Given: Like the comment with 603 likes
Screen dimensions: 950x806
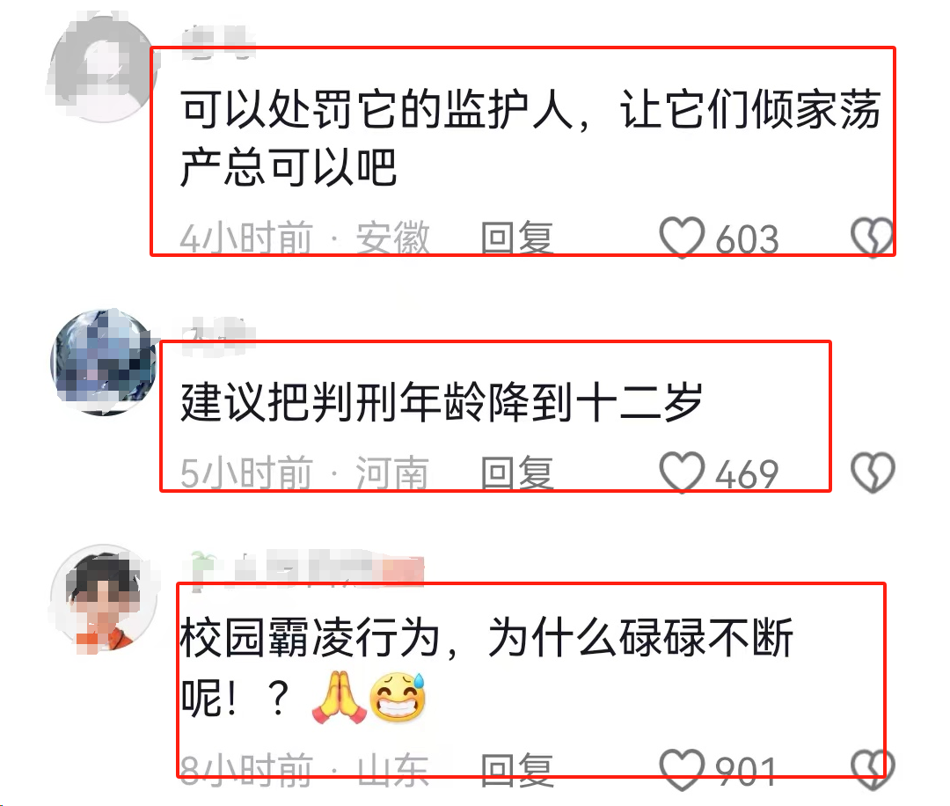Looking at the screenshot, I should (x=683, y=238).
